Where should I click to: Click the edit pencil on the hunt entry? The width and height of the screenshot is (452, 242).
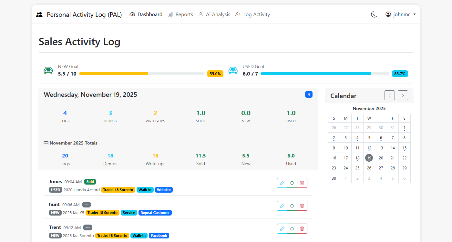tap(282, 206)
